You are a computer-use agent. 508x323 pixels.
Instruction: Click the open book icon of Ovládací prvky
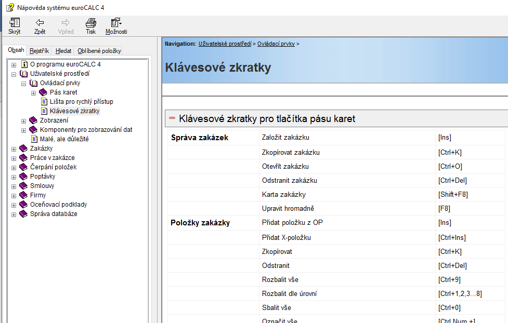pos(34,83)
